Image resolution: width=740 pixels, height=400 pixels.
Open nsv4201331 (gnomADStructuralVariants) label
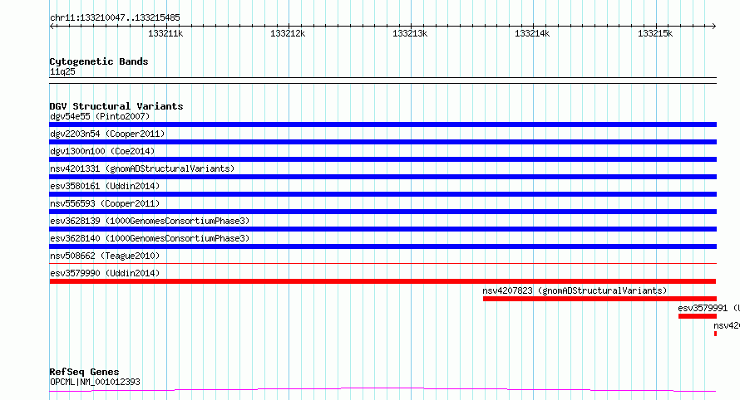pyautogui.click(x=142, y=168)
